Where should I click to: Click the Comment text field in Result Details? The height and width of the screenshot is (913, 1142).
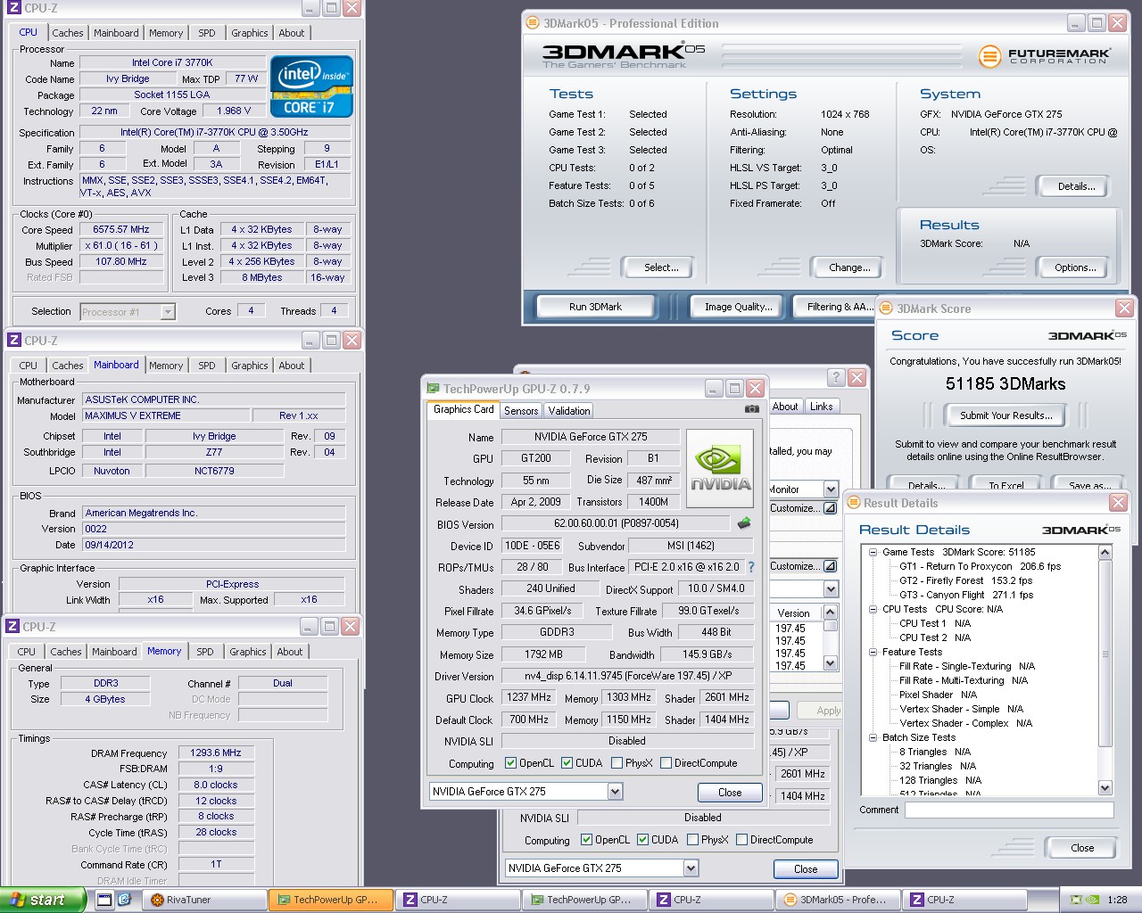(1008, 810)
